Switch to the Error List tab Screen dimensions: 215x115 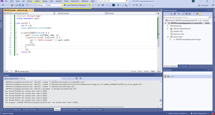pos(7,110)
